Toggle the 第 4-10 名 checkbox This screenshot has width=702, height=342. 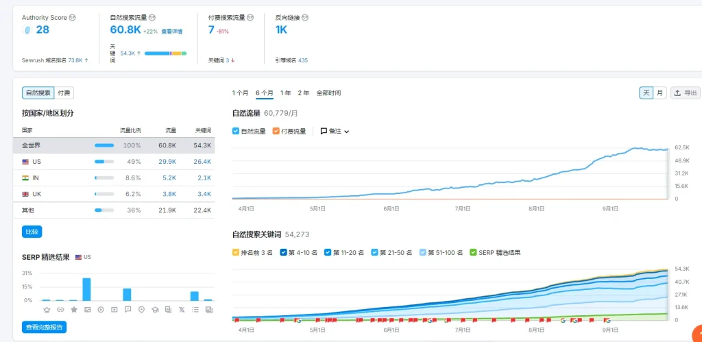click(x=283, y=252)
